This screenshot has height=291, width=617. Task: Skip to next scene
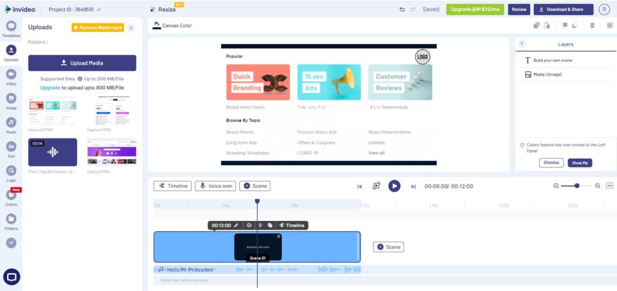coord(413,186)
